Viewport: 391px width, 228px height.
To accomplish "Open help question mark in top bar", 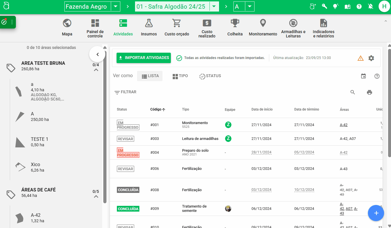I will [x=359, y=6].
